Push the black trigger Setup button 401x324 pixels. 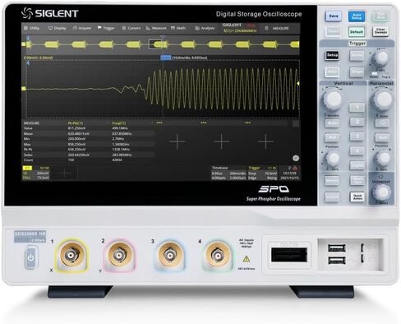pyautogui.click(x=332, y=55)
